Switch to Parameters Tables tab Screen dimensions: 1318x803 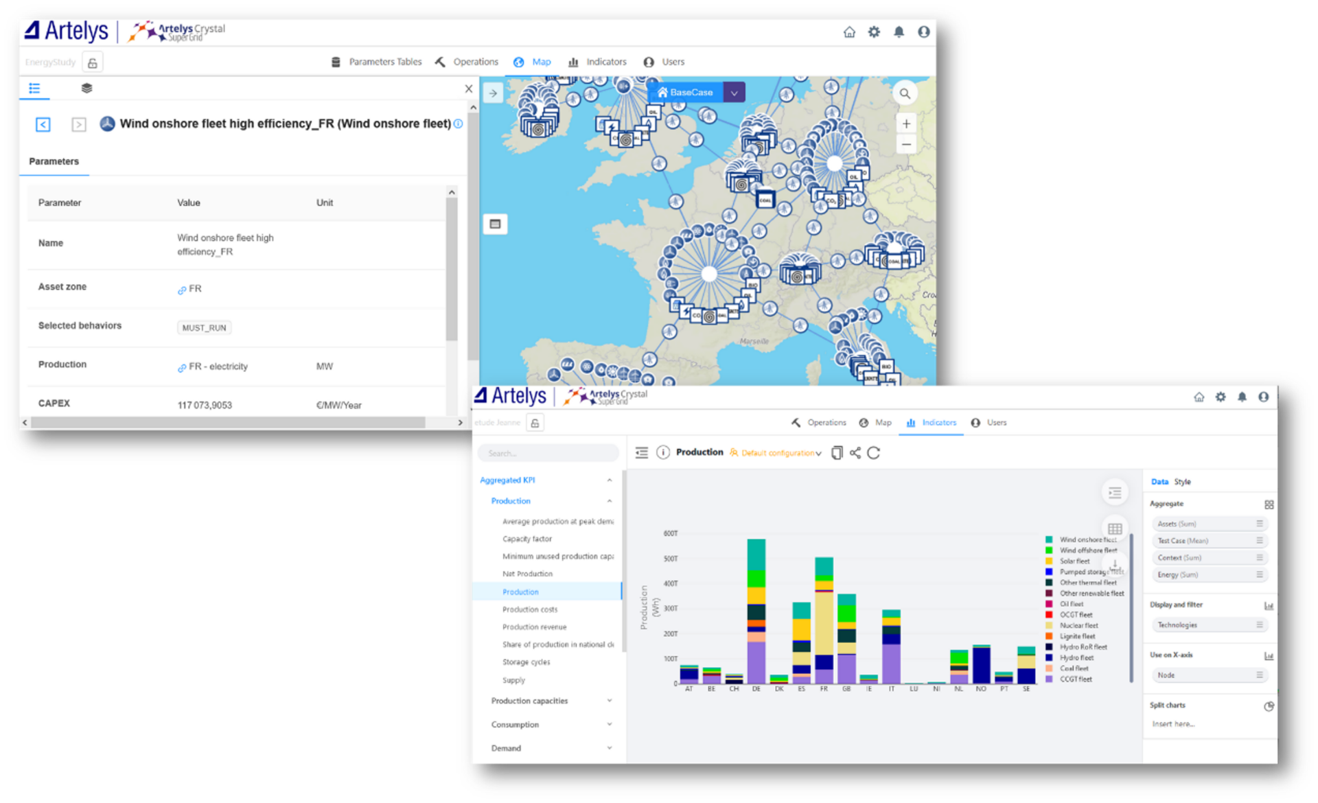coord(376,62)
